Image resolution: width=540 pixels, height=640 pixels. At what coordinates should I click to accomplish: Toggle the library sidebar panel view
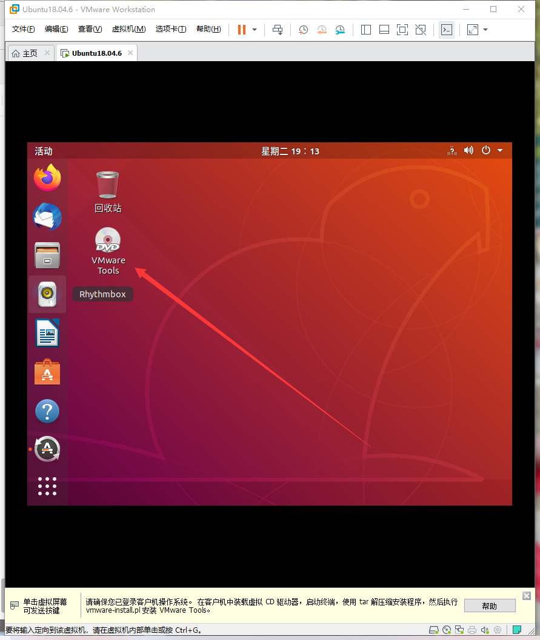point(366,30)
